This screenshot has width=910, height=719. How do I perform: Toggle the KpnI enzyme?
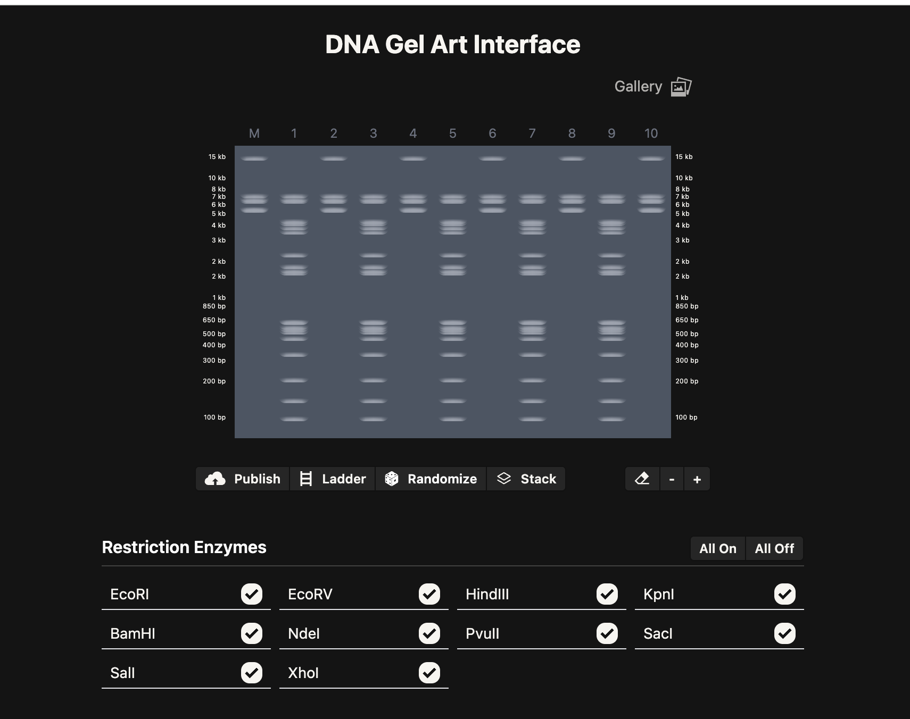[785, 594]
